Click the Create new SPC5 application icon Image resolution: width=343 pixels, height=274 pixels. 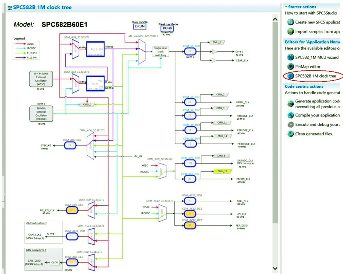click(290, 22)
